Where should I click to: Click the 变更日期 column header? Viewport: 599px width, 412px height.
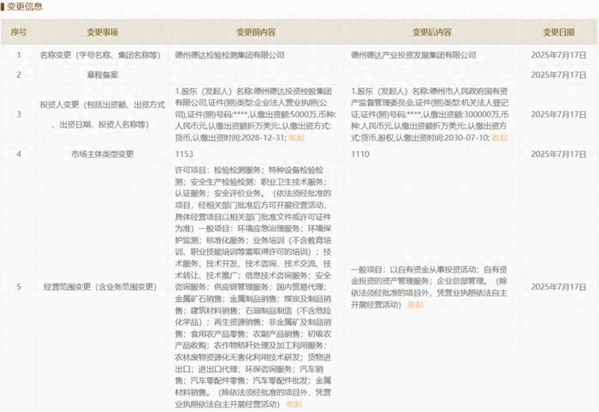coord(559,33)
